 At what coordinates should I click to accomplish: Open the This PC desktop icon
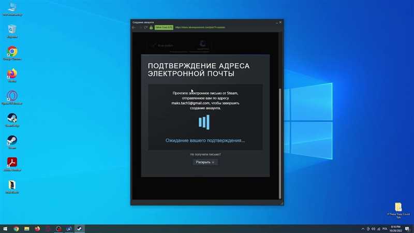[x=12, y=9]
